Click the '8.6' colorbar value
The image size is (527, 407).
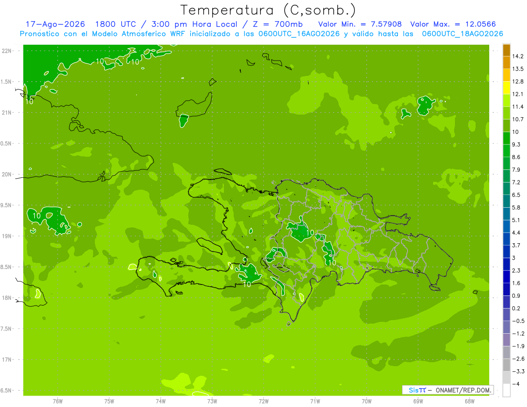point(517,157)
